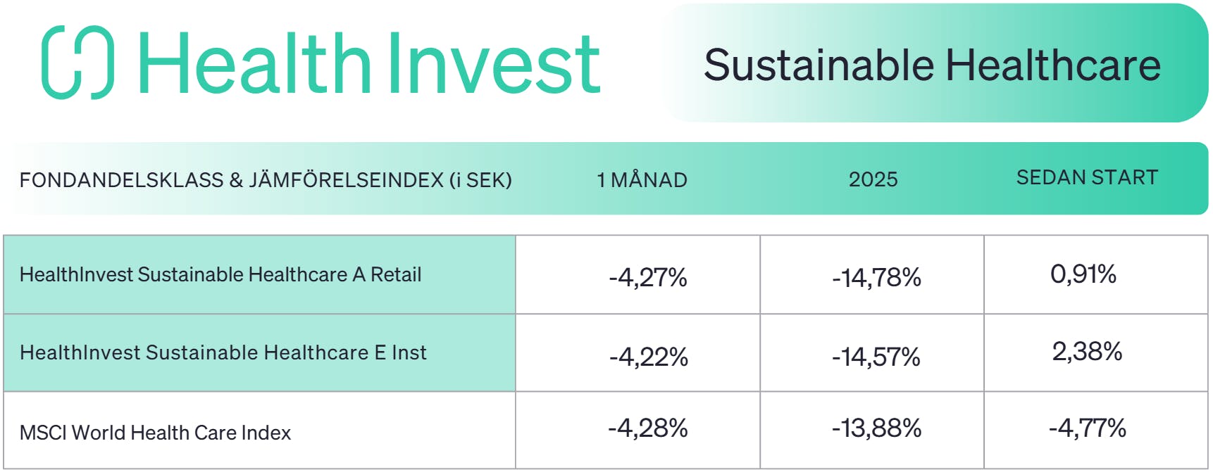Click the FONDANDELSKLASS & JÄMFÖRELSEINDEX header
Viewport: 1213px width, 472px height.
pos(266,180)
